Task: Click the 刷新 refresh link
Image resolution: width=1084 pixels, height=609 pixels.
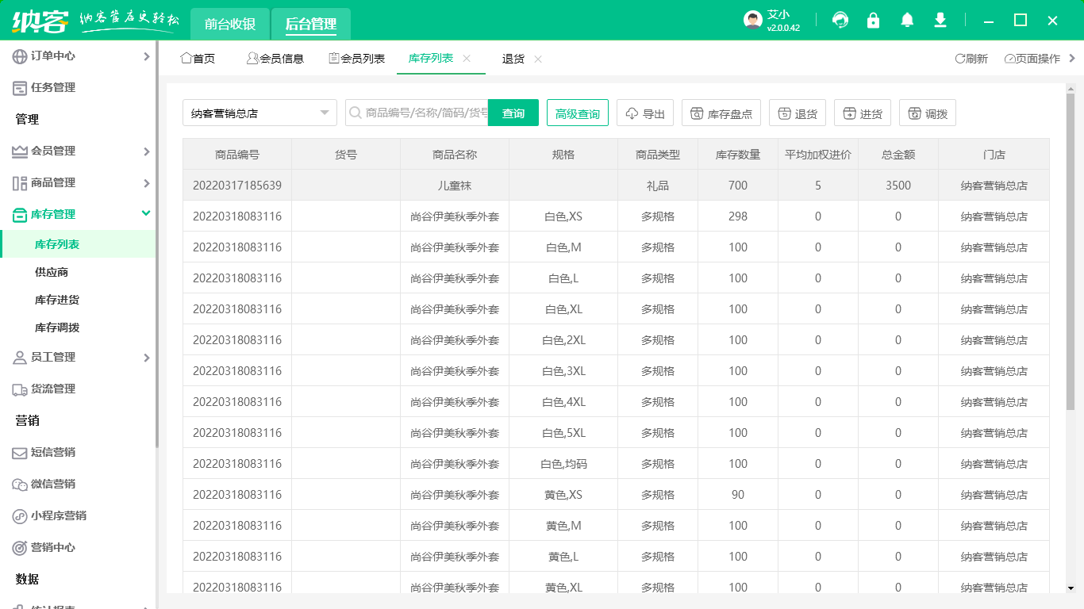Action: tap(972, 58)
